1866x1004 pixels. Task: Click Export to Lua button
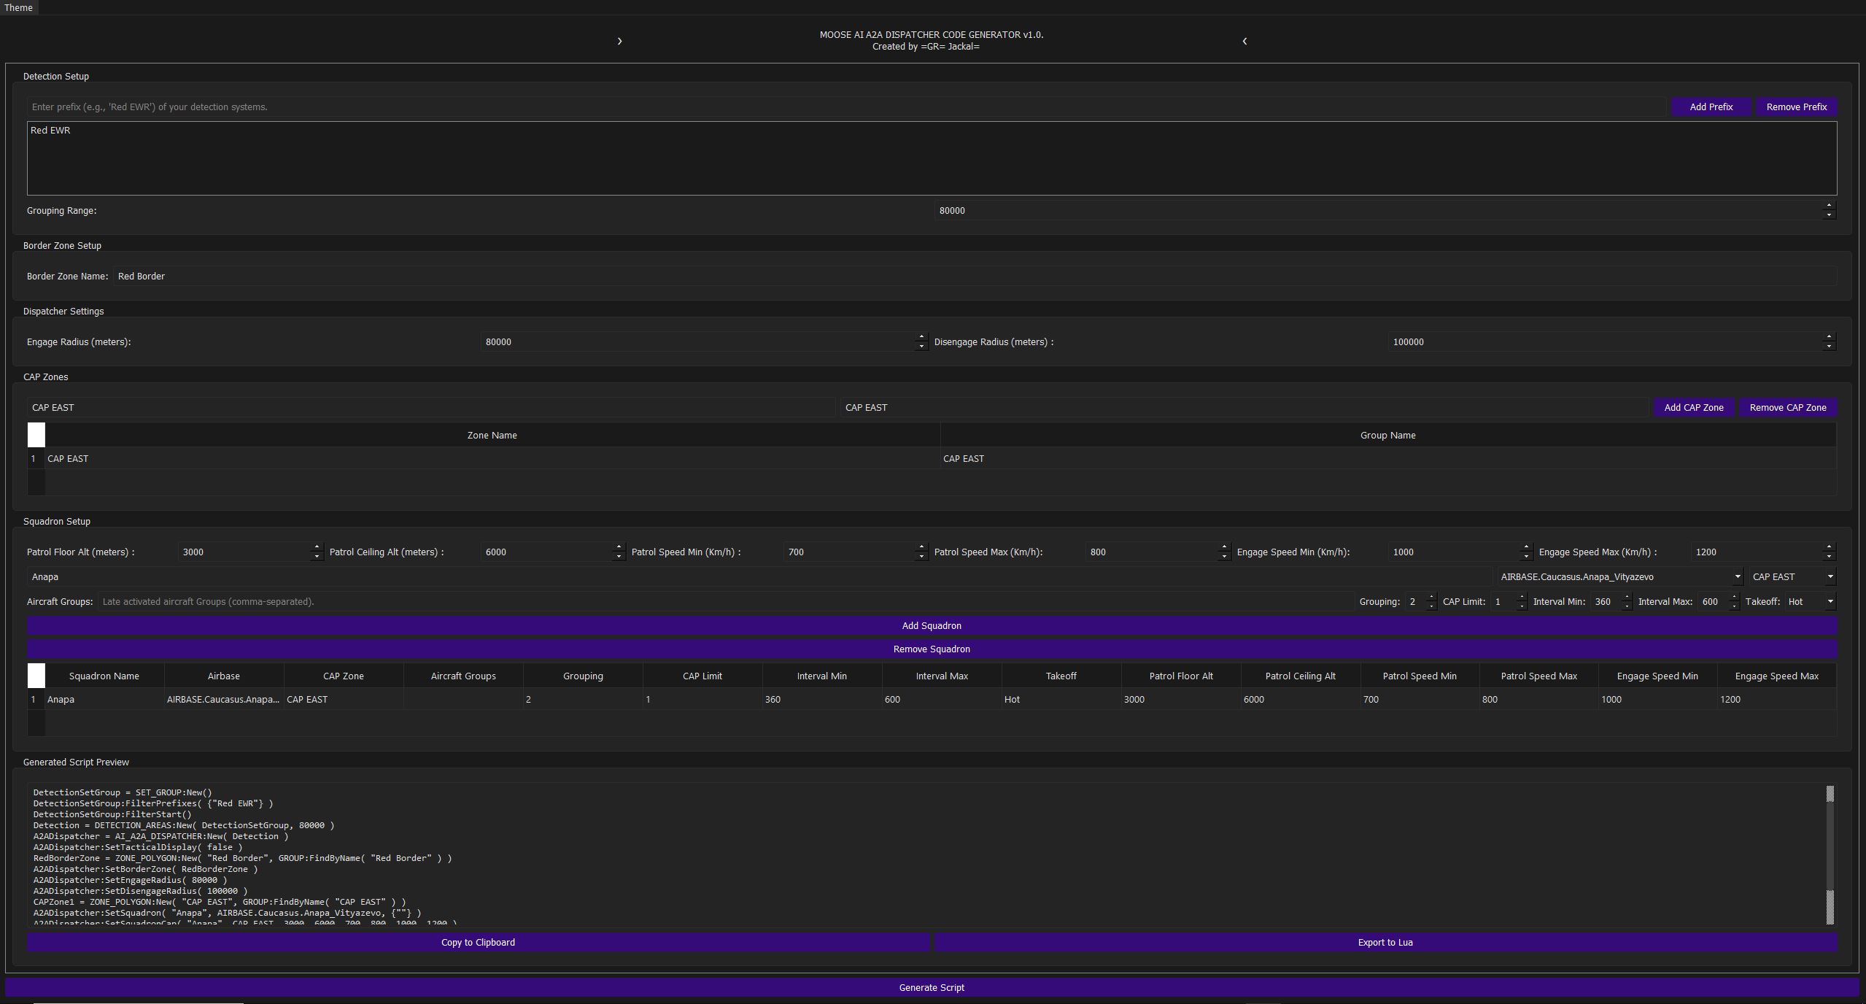pyautogui.click(x=1385, y=942)
